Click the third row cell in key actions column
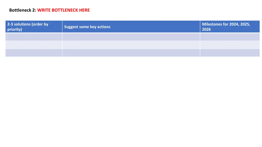Viewport: 262px width, 147px height. click(x=131, y=53)
